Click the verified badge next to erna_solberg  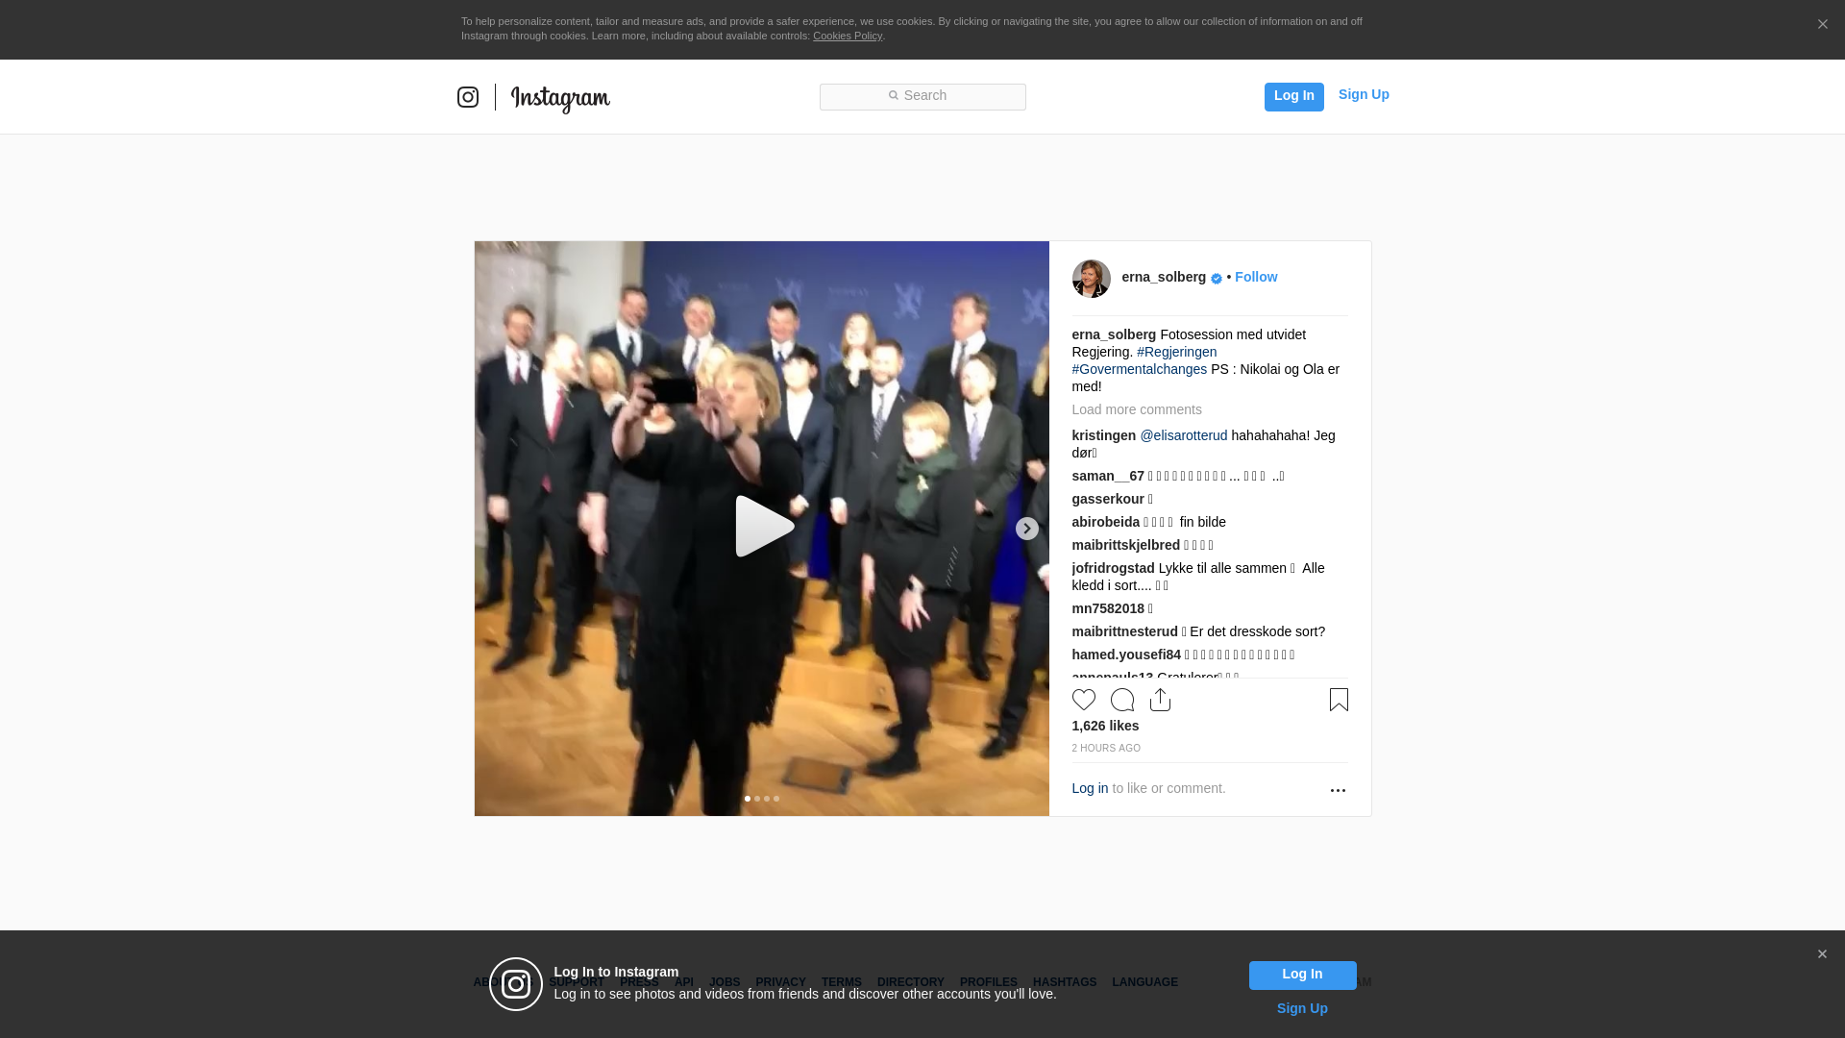1217,279
